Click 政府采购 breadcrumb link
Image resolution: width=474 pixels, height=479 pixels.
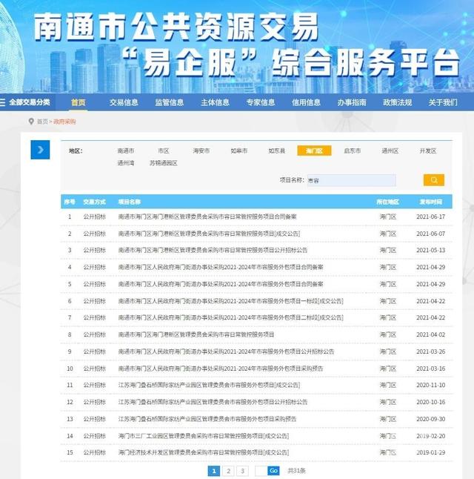coord(64,122)
